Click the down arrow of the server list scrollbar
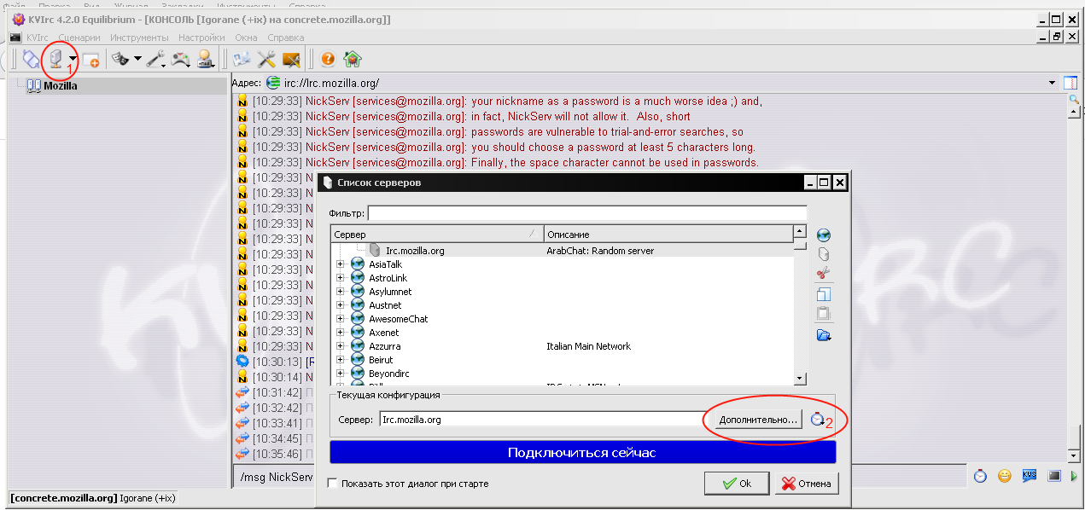This screenshot has height=510, width=1085. (x=800, y=377)
